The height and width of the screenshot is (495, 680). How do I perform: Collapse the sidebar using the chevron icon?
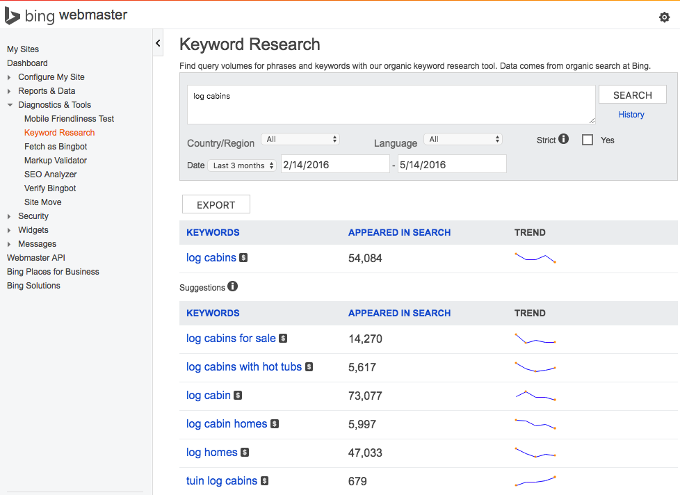tap(157, 42)
